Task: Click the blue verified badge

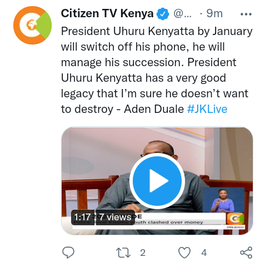Action: (163, 14)
